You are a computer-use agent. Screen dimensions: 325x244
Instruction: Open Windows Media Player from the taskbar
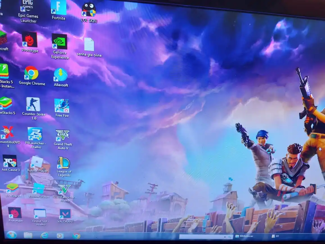(60, 236)
